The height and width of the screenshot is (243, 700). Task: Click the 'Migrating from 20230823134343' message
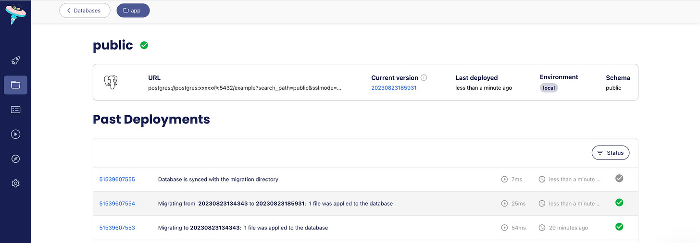tap(275, 204)
